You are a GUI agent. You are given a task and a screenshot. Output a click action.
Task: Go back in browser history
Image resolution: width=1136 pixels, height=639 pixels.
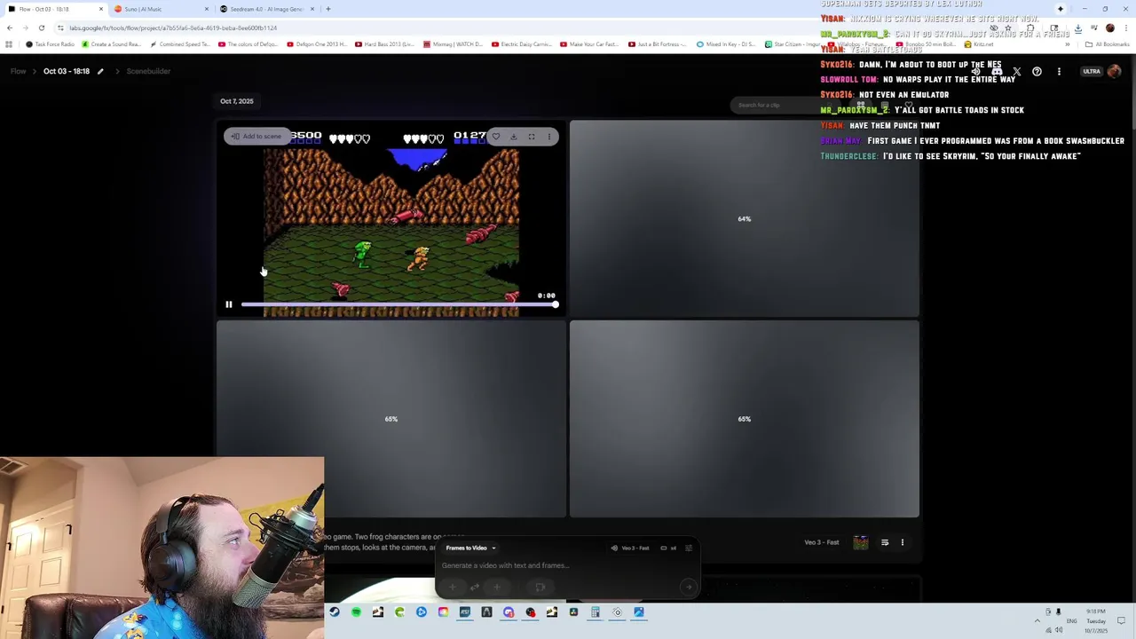[10, 28]
